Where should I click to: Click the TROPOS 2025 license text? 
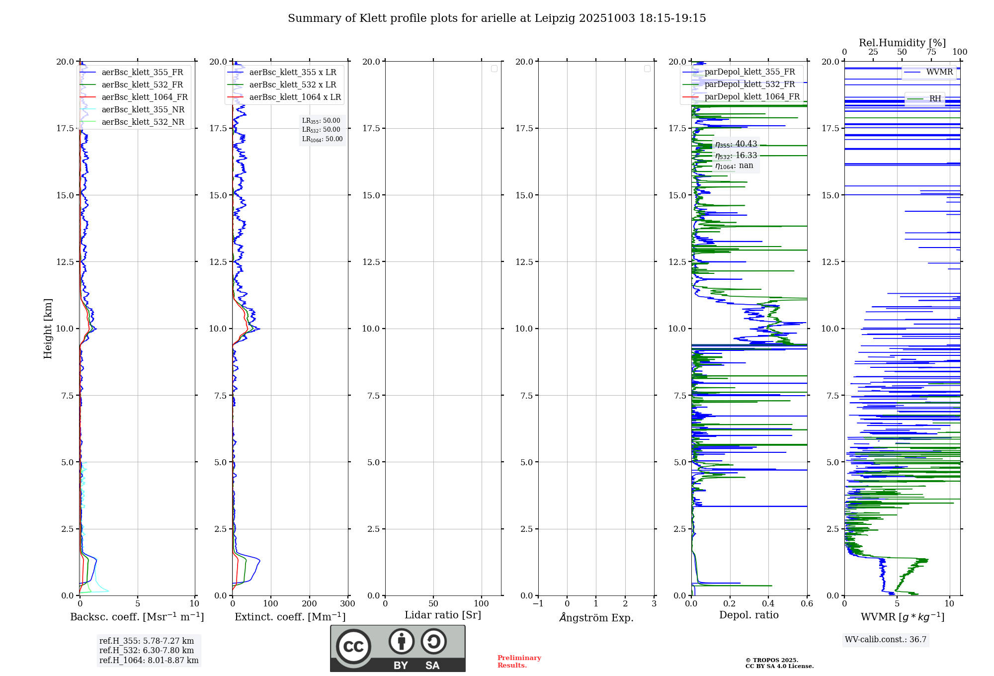tap(779, 663)
